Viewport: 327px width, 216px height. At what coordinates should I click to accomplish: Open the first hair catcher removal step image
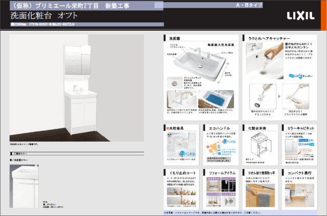click(263, 97)
